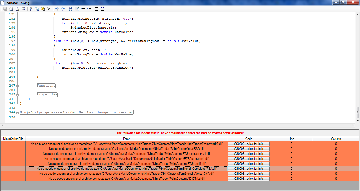The width and height of the screenshot is (360, 191).
Task: Increase indent of the selected lines
Action: [89, 9]
